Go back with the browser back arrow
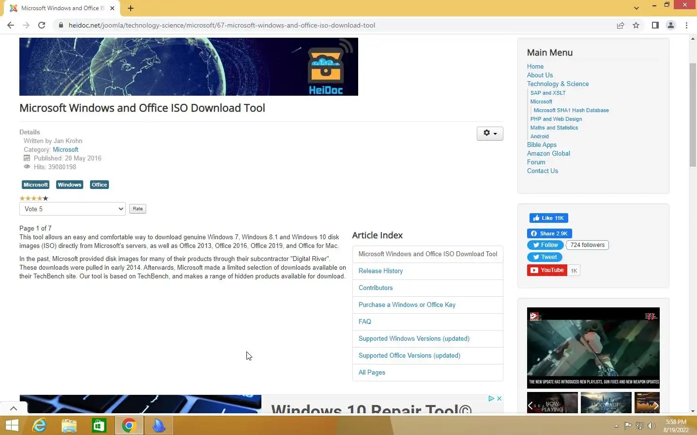697x435 pixels. [x=11, y=25]
